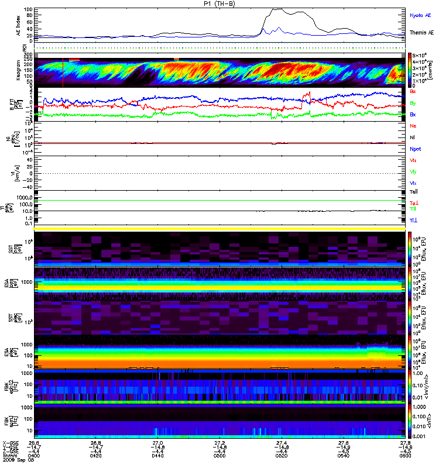Viewport: 439px width, 468px height.
Task: Click the AE Index axis label
Action: click(19, 26)
